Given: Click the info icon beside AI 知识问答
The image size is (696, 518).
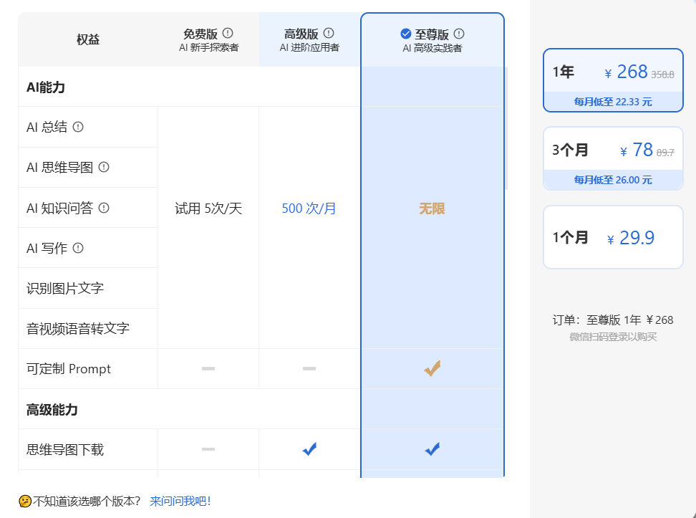Looking at the screenshot, I should pyautogui.click(x=105, y=208).
